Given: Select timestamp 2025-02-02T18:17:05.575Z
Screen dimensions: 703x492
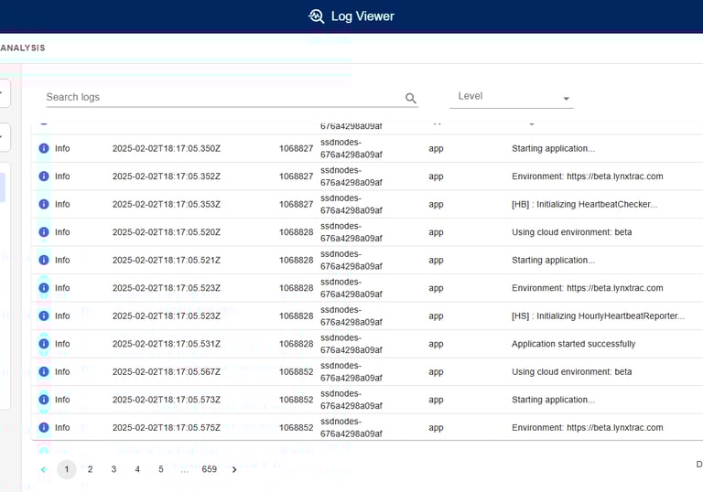Looking at the screenshot, I should [x=167, y=427].
